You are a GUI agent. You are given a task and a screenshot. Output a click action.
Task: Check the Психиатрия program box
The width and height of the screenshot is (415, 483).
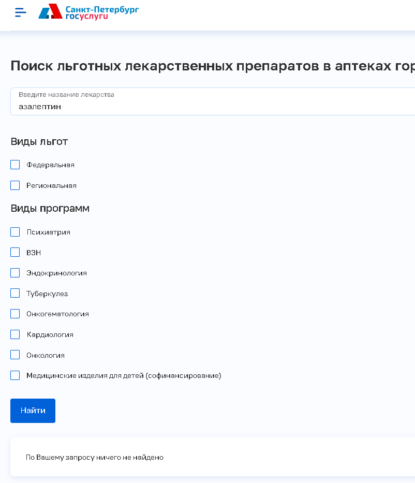pyautogui.click(x=15, y=232)
